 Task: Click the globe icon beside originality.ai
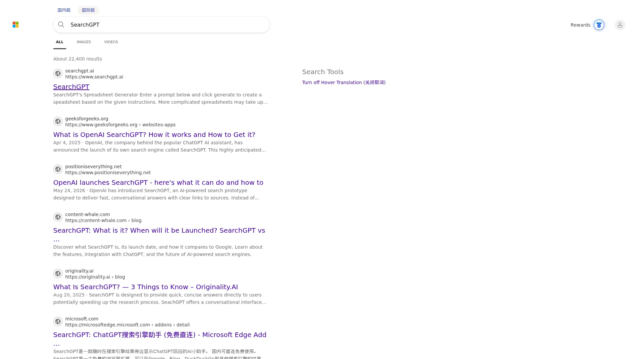pyautogui.click(x=58, y=274)
